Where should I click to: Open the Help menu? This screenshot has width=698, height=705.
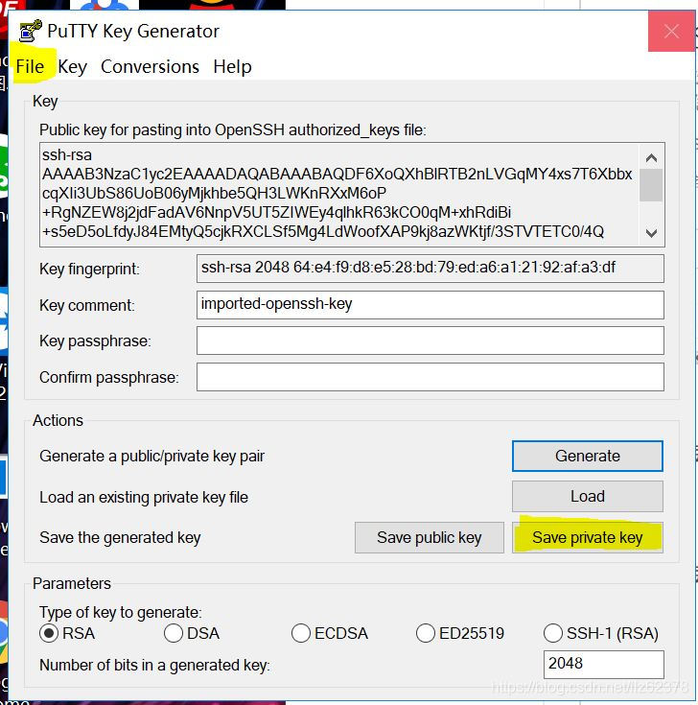(x=232, y=66)
